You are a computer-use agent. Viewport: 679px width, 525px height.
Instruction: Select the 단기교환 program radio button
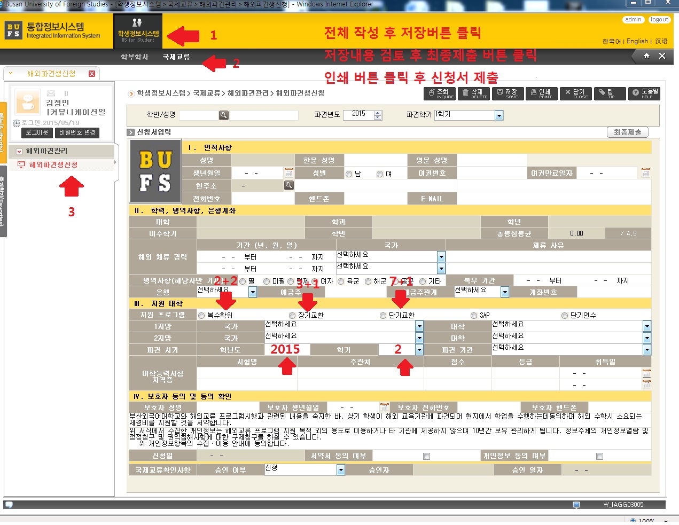(x=383, y=316)
